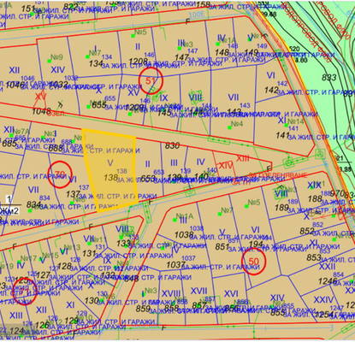Click parcel labeled 1208
Image resolution: width=355 pixels, height=342 pixels.
(138, 61)
